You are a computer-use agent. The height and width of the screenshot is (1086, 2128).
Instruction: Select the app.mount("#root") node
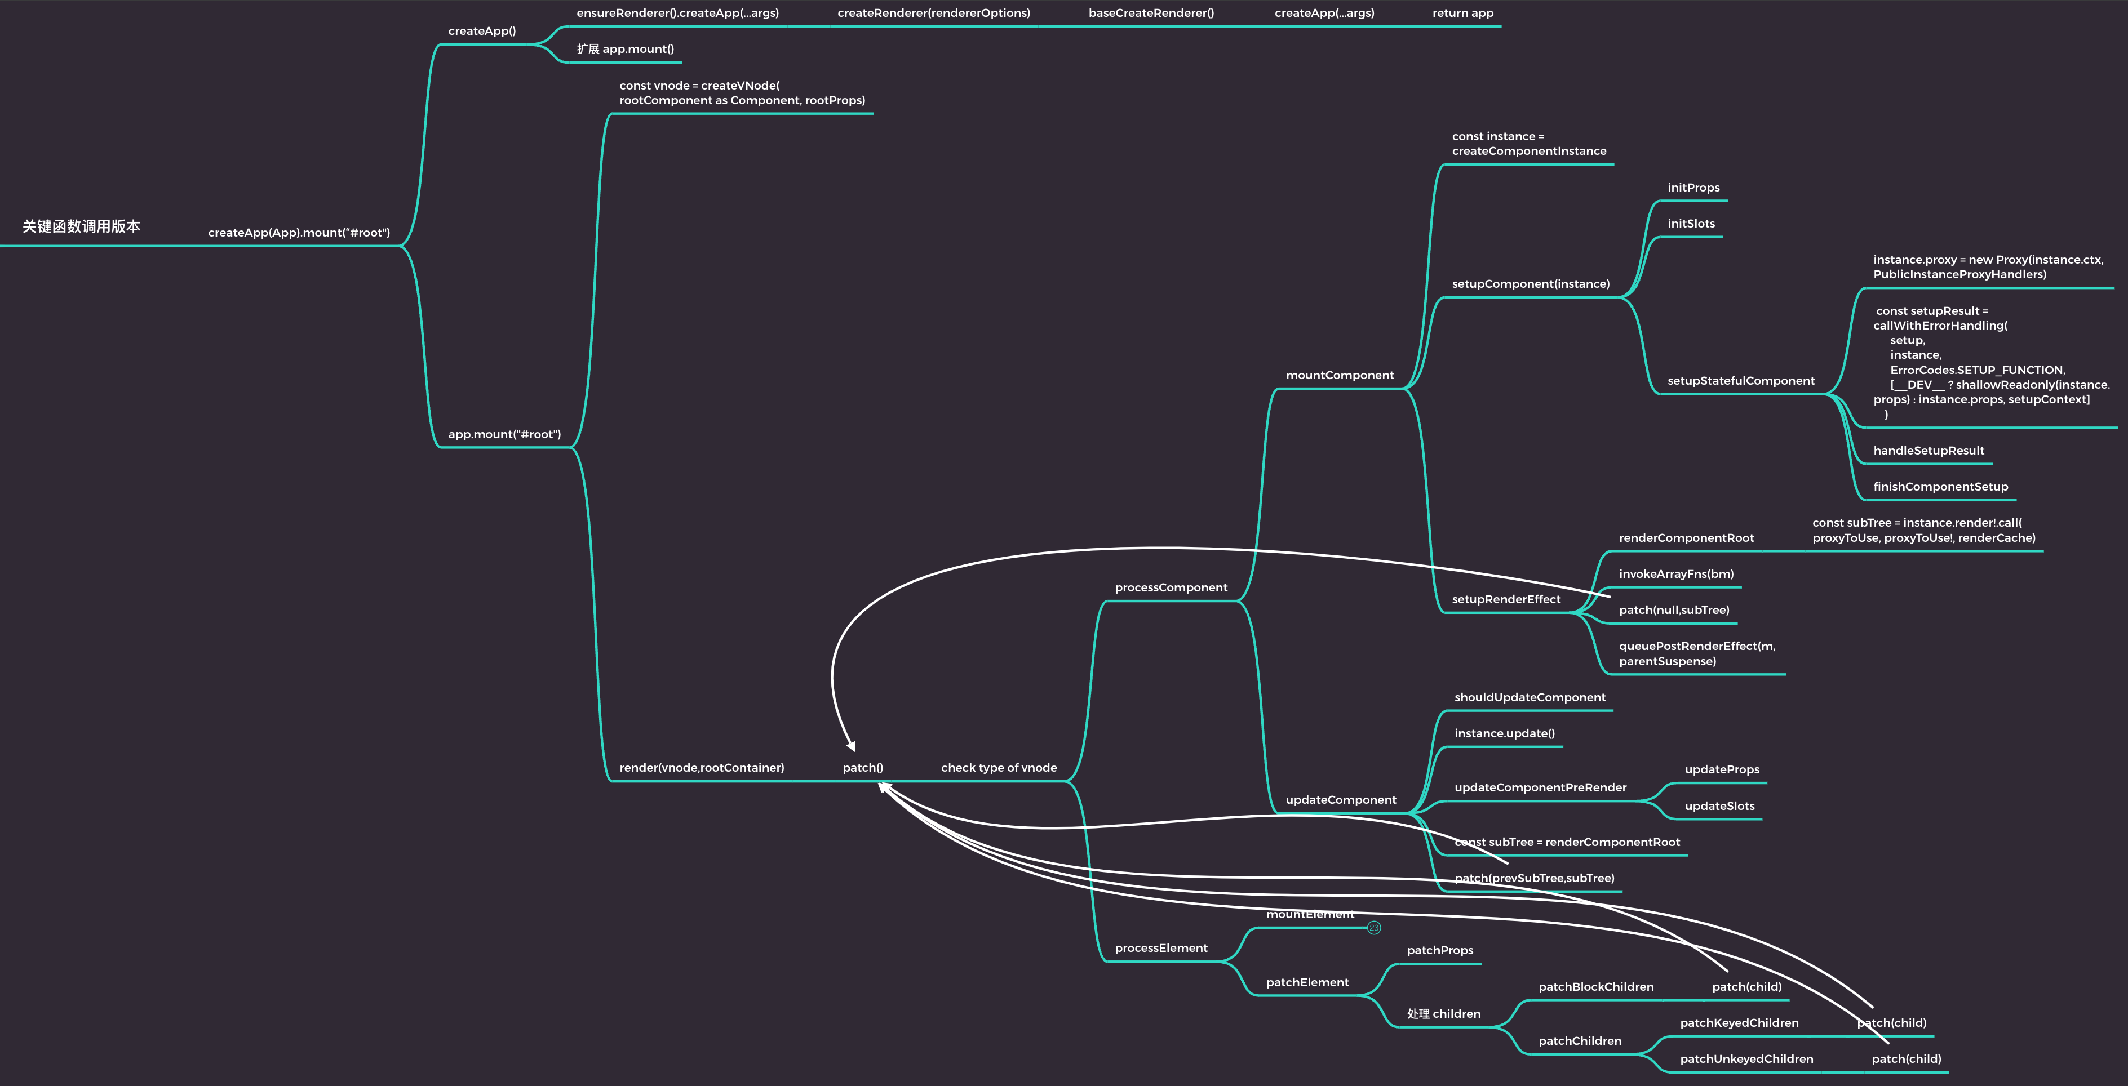504,434
